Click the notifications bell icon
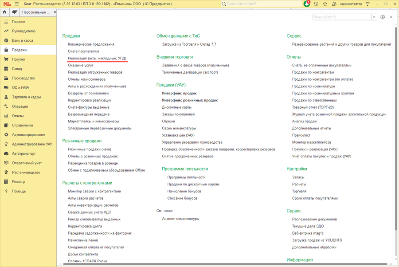This screenshot has height=267, width=399. tap(307, 4)
